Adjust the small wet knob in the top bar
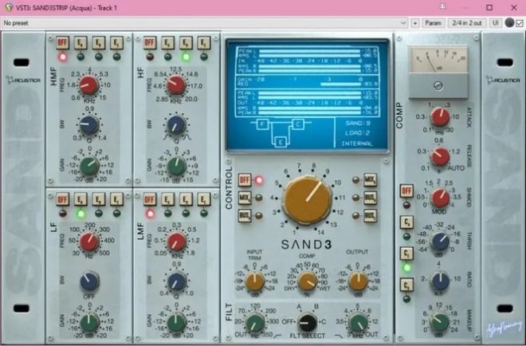 [x=509, y=23]
